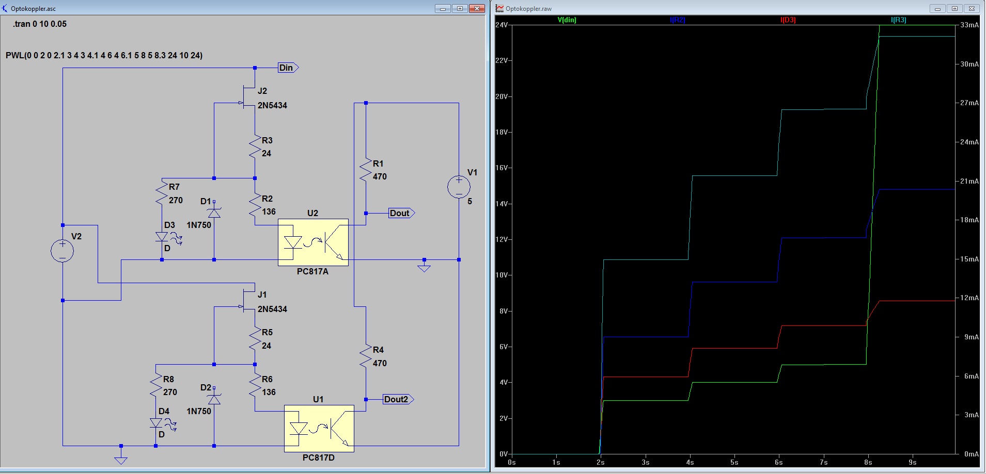Click resistor R3 symbol
This screenshot has height=474, width=986.
click(255, 146)
